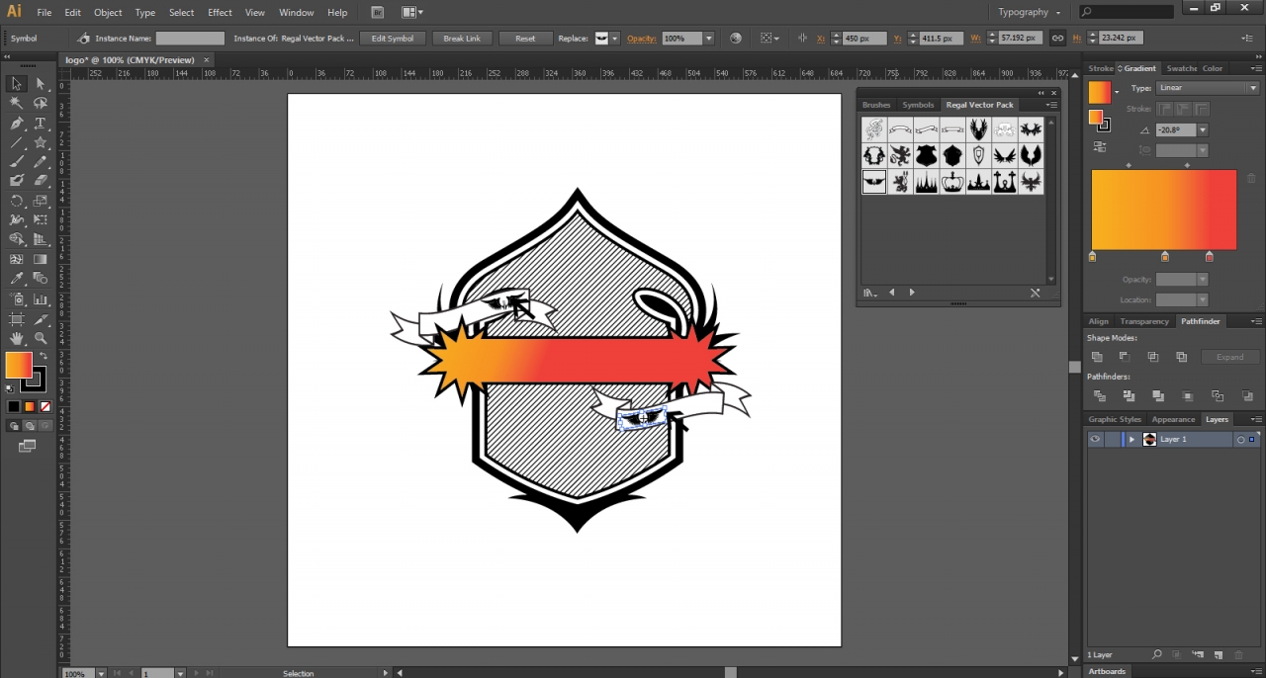Select the Hand tool

coord(17,339)
